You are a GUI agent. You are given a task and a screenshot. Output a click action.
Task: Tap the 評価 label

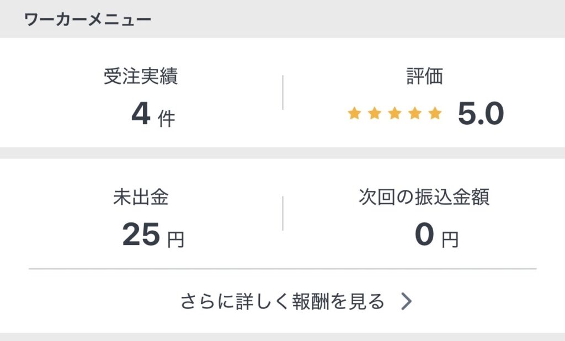[424, 77]
